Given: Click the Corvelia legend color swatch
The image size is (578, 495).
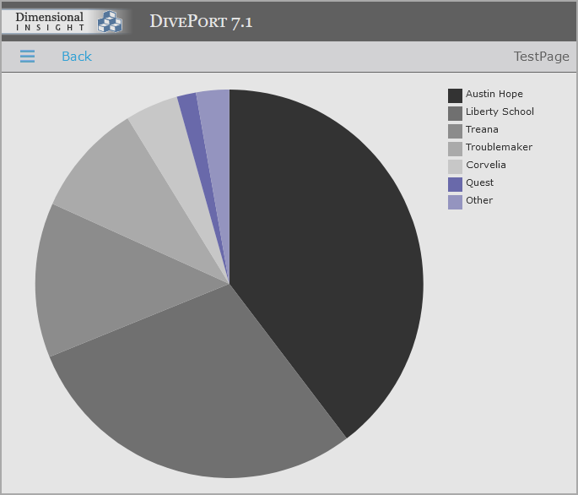Looking at the screenshot, I should (455, 166).
